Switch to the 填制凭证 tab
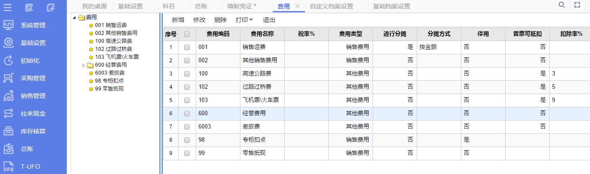Image resolution: width=590 pixels, height=174 pixels. (241, 6)
